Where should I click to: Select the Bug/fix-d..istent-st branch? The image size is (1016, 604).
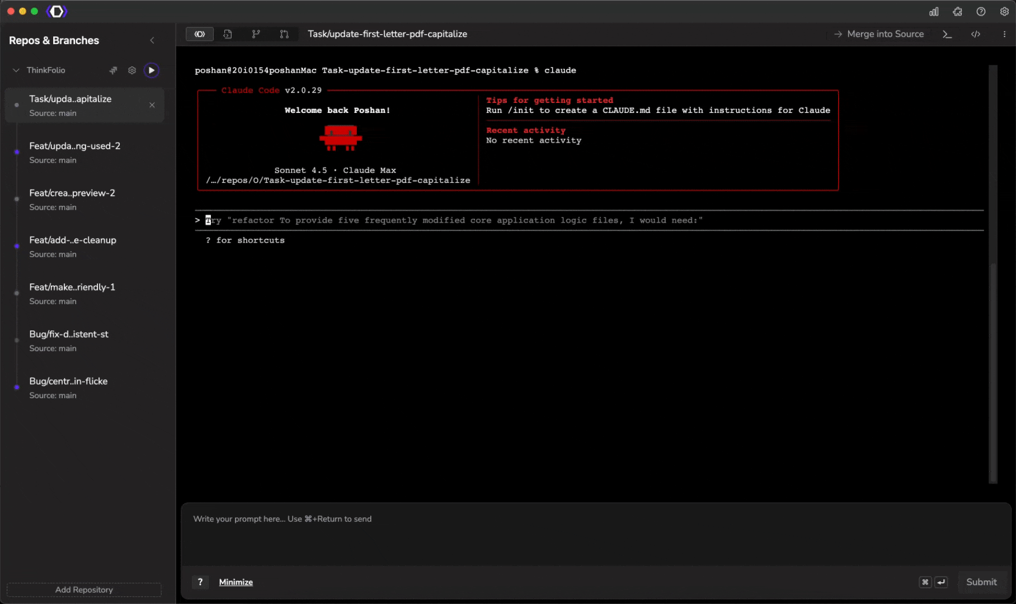[x=84, y=340]
